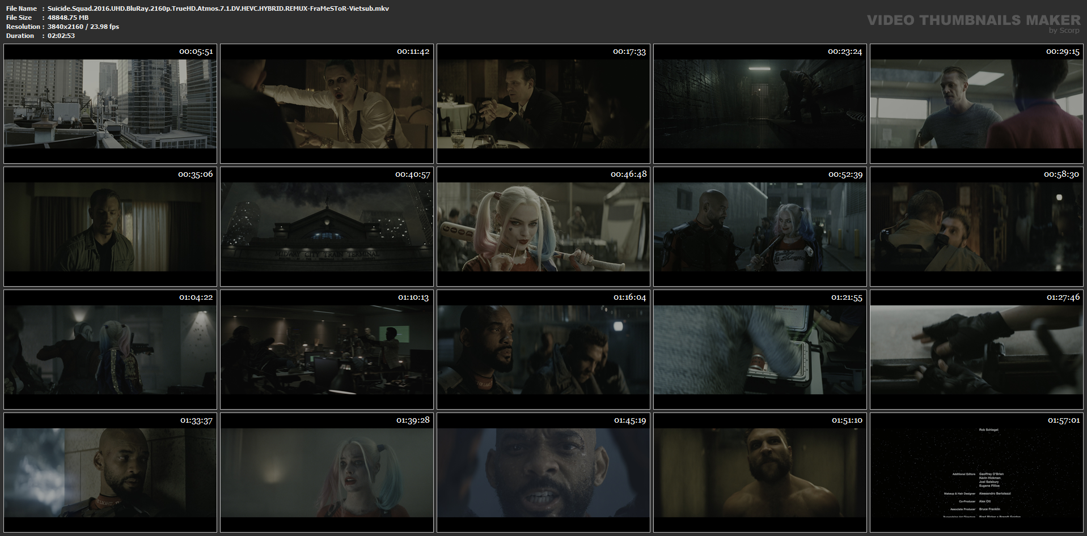Open the thumbnail stamped 01:21:55
This screenshot has width=1087, height=536.
pos(760,350)
